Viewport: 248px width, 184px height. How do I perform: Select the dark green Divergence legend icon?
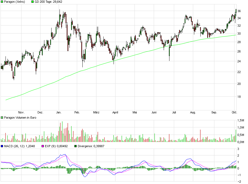(75, 146)
